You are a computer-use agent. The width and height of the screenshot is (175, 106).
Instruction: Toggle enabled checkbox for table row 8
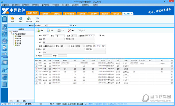tap(172, 83)
